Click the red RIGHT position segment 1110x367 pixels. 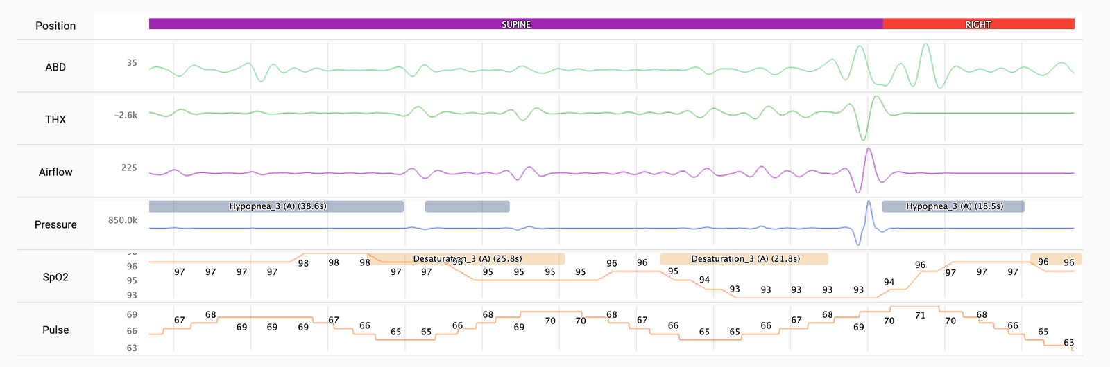coord(978,24)
